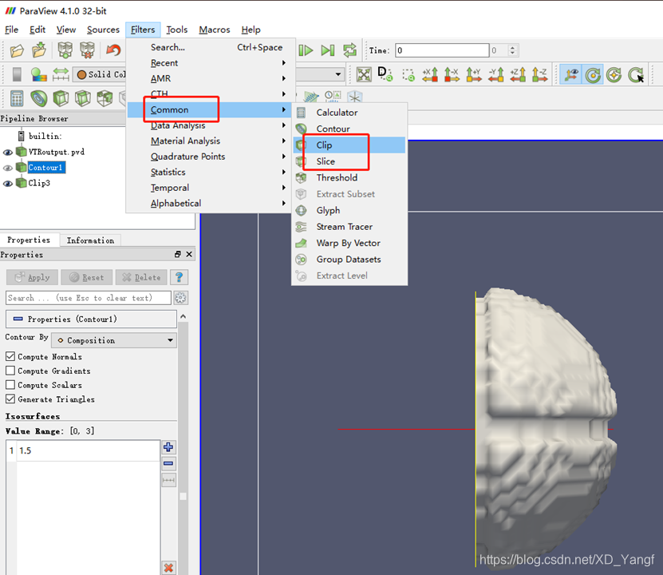Screen dimensions: 663x575
Task: Open the Sources menu
Action: (103, 30)
